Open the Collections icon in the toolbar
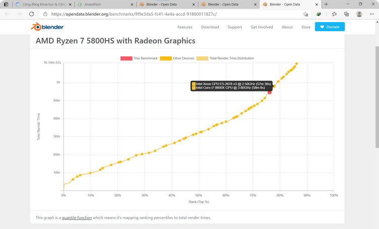379x229 pixels. click(x=347, y=14)
